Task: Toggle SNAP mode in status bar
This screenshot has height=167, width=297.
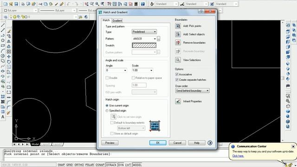Action: coord(61,165)
